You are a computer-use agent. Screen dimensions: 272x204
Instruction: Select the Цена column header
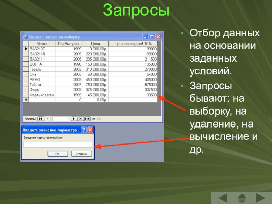point(95,44)
